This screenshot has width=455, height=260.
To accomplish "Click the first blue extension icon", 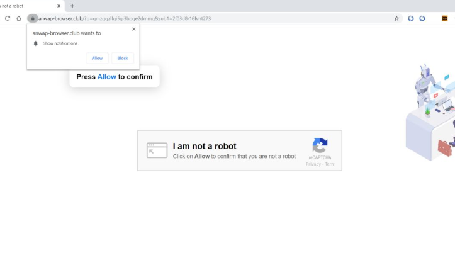I will point(411,18).
